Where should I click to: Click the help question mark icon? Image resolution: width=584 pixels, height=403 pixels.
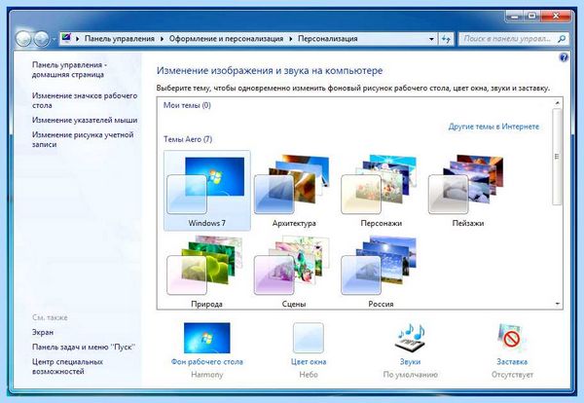[564, 57]
